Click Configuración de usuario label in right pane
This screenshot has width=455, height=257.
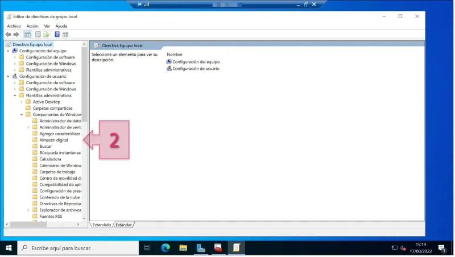click(196, 68)
